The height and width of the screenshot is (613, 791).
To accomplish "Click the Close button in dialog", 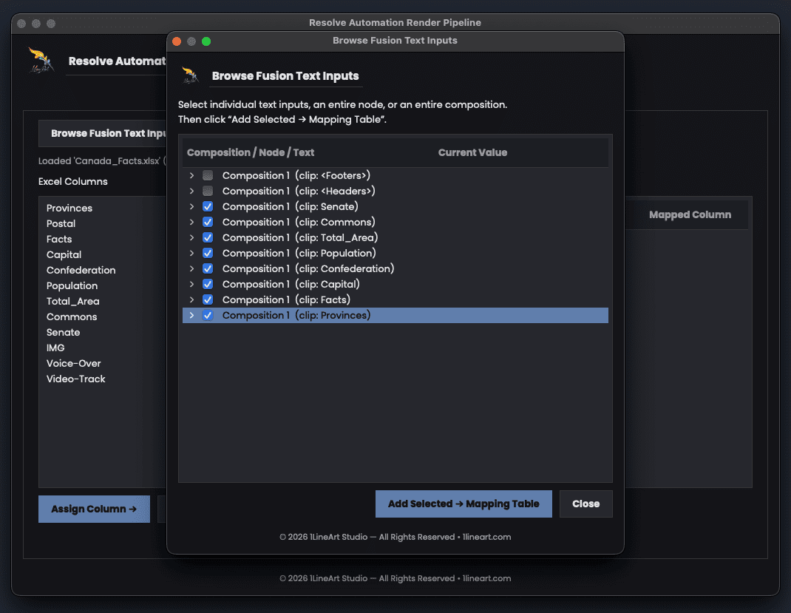I will [585, 504].
